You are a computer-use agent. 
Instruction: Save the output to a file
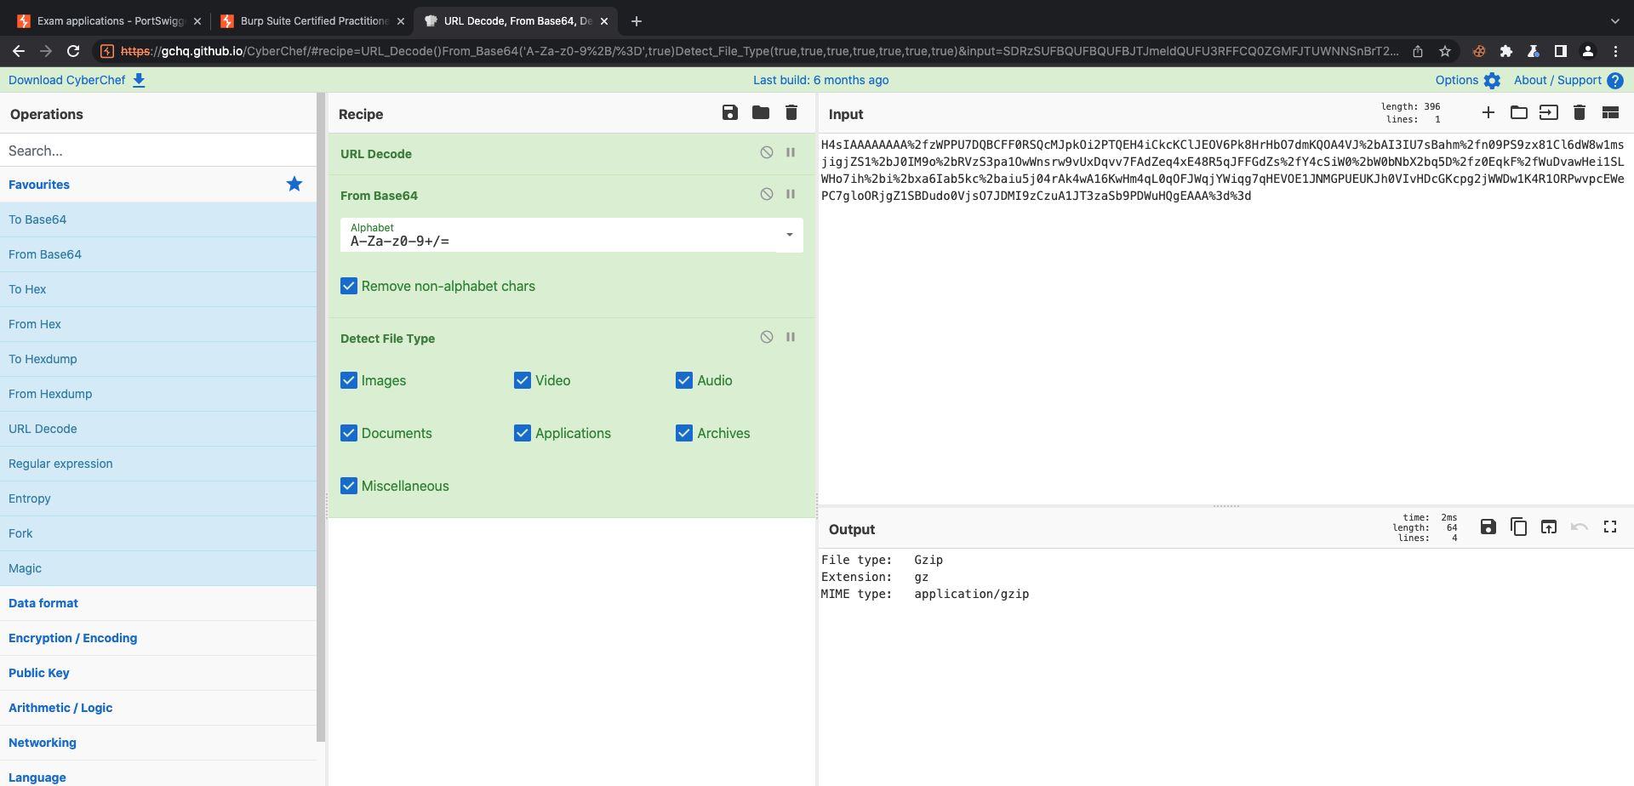point(1488,527)
